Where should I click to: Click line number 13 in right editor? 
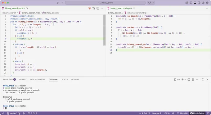[x=110, y=50]
